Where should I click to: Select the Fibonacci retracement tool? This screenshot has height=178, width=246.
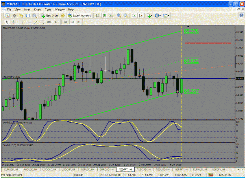click(42, 22)
